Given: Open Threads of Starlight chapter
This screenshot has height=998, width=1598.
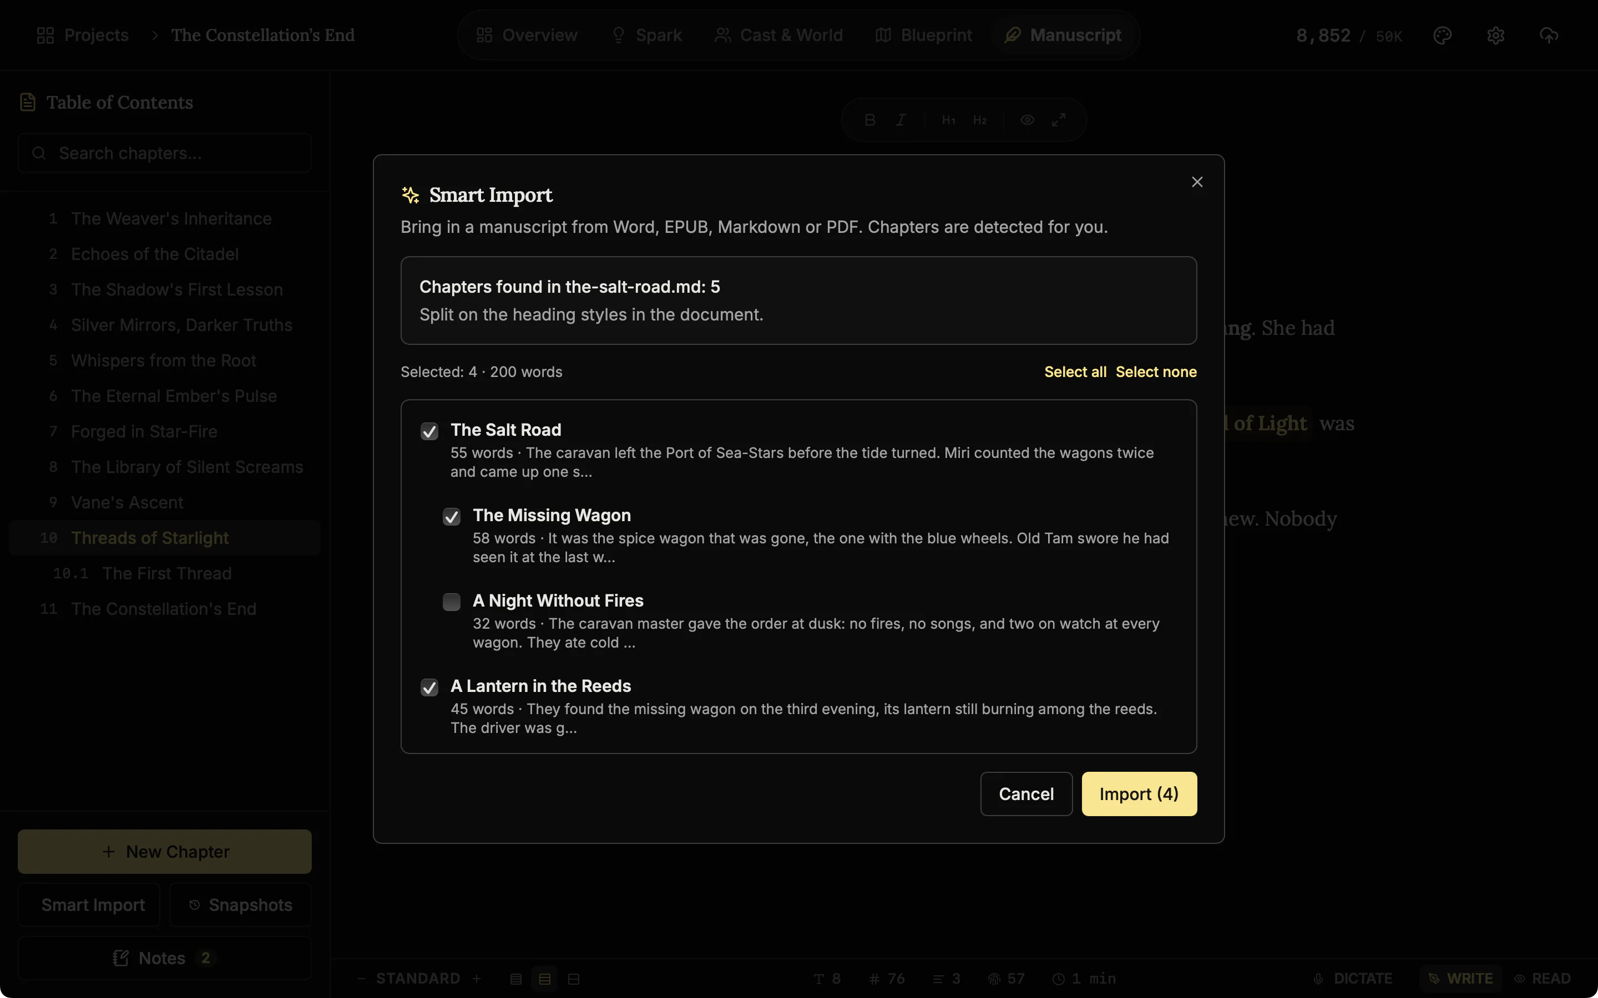Looking at the screenshot, I should [164, 538].
